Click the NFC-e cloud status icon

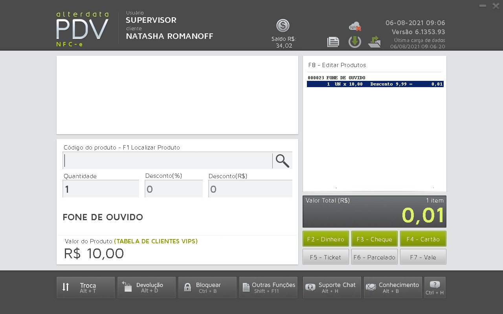tap(355, 27)
